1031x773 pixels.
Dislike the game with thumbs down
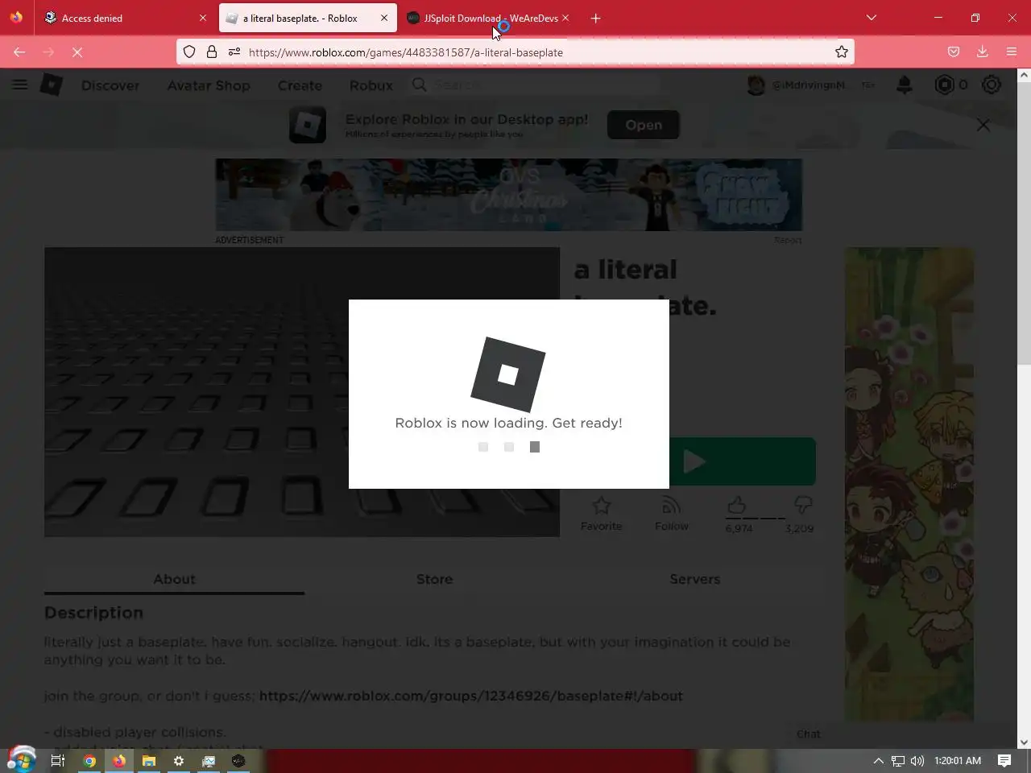(x=803, y=505)
